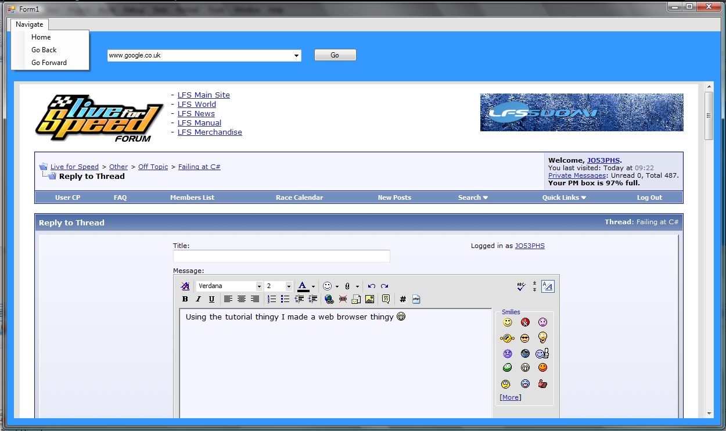Viewport: 726px width, 431px height.
Task: Toggle underline formatting in message editor
Action: coord(211,299)
